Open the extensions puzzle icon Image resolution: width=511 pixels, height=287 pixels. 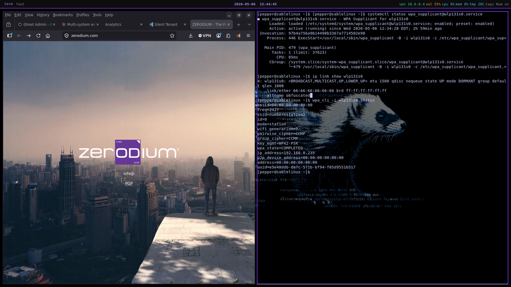228,36
